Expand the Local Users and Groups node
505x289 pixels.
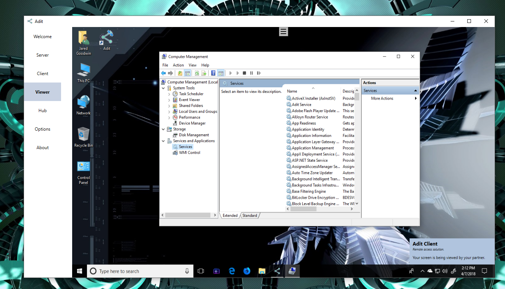pos(169,111)
